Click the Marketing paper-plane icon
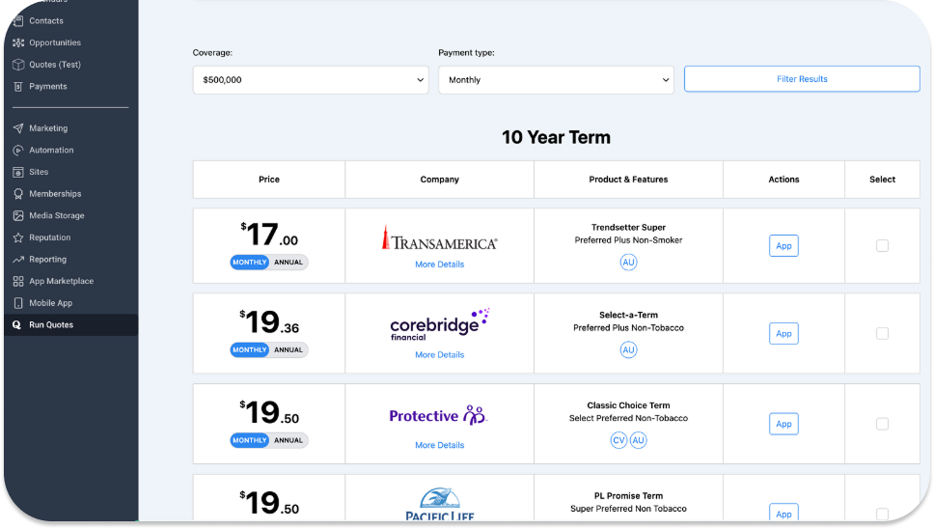Screen dimensions: 934x529 [x=18, y=128]
